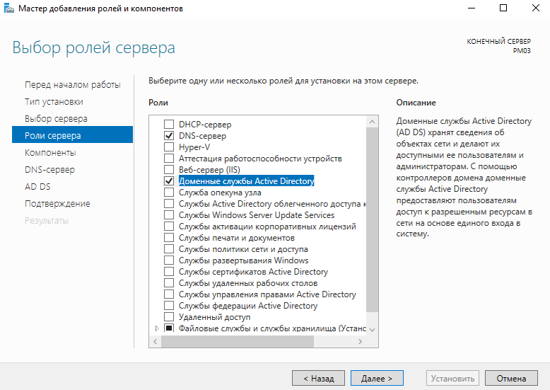Select the Удаленный доступ role label
The width and height of the screenshot is (550, 390).
214,317
